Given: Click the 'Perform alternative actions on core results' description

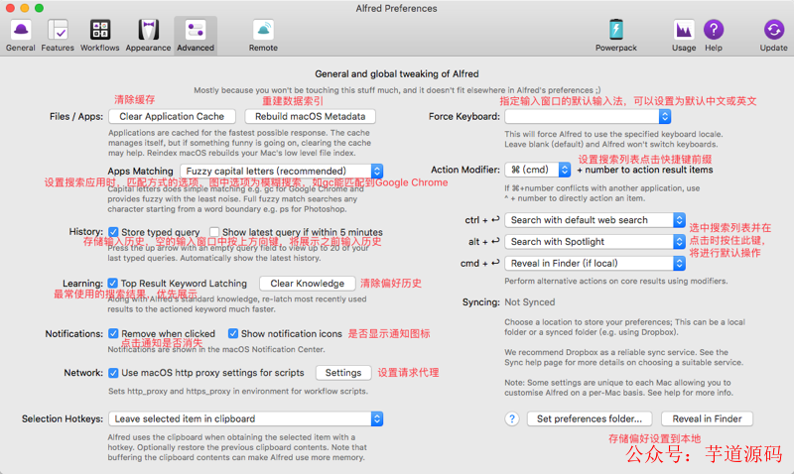Looking at the screenshot, I should click(615, 282).
